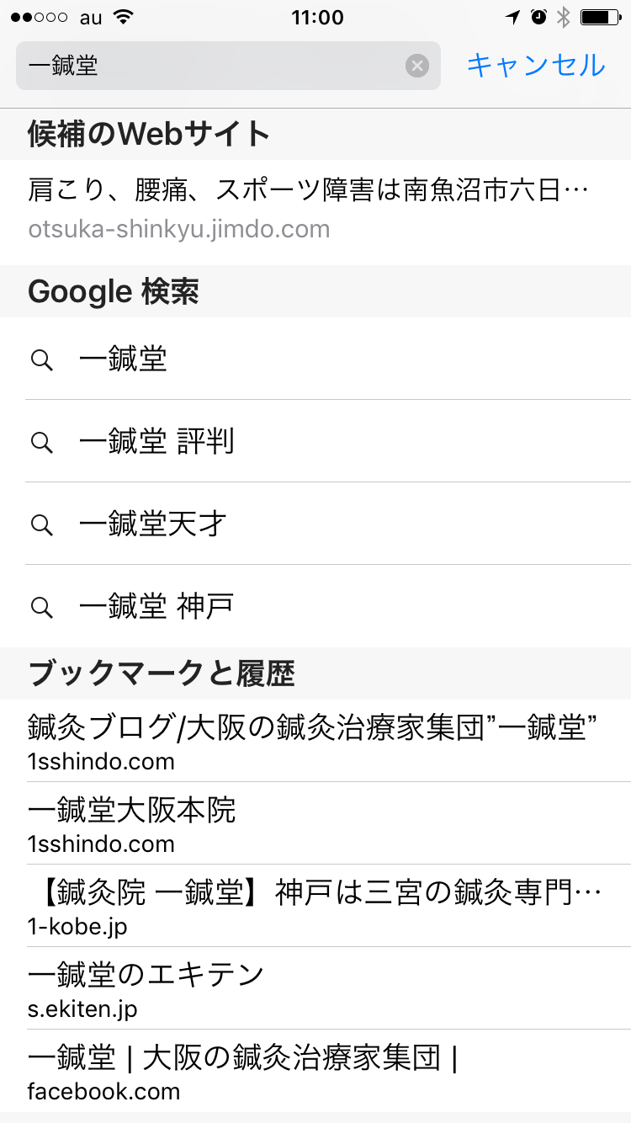This screenshot has width=631, height=1123.
Task: Tap the magnifier icon beside 一鍼堂 評判
Action: [42, 442]
